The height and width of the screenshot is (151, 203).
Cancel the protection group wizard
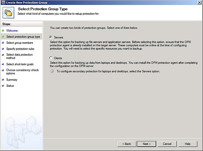coord(167,144)
